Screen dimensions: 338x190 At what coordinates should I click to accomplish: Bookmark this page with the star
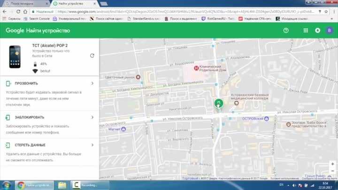tap(326, 12)
